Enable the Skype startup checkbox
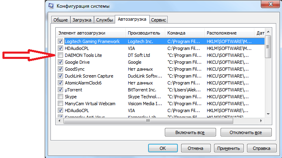Viewport: 282px width, 158px height. (x=60, y=97)
